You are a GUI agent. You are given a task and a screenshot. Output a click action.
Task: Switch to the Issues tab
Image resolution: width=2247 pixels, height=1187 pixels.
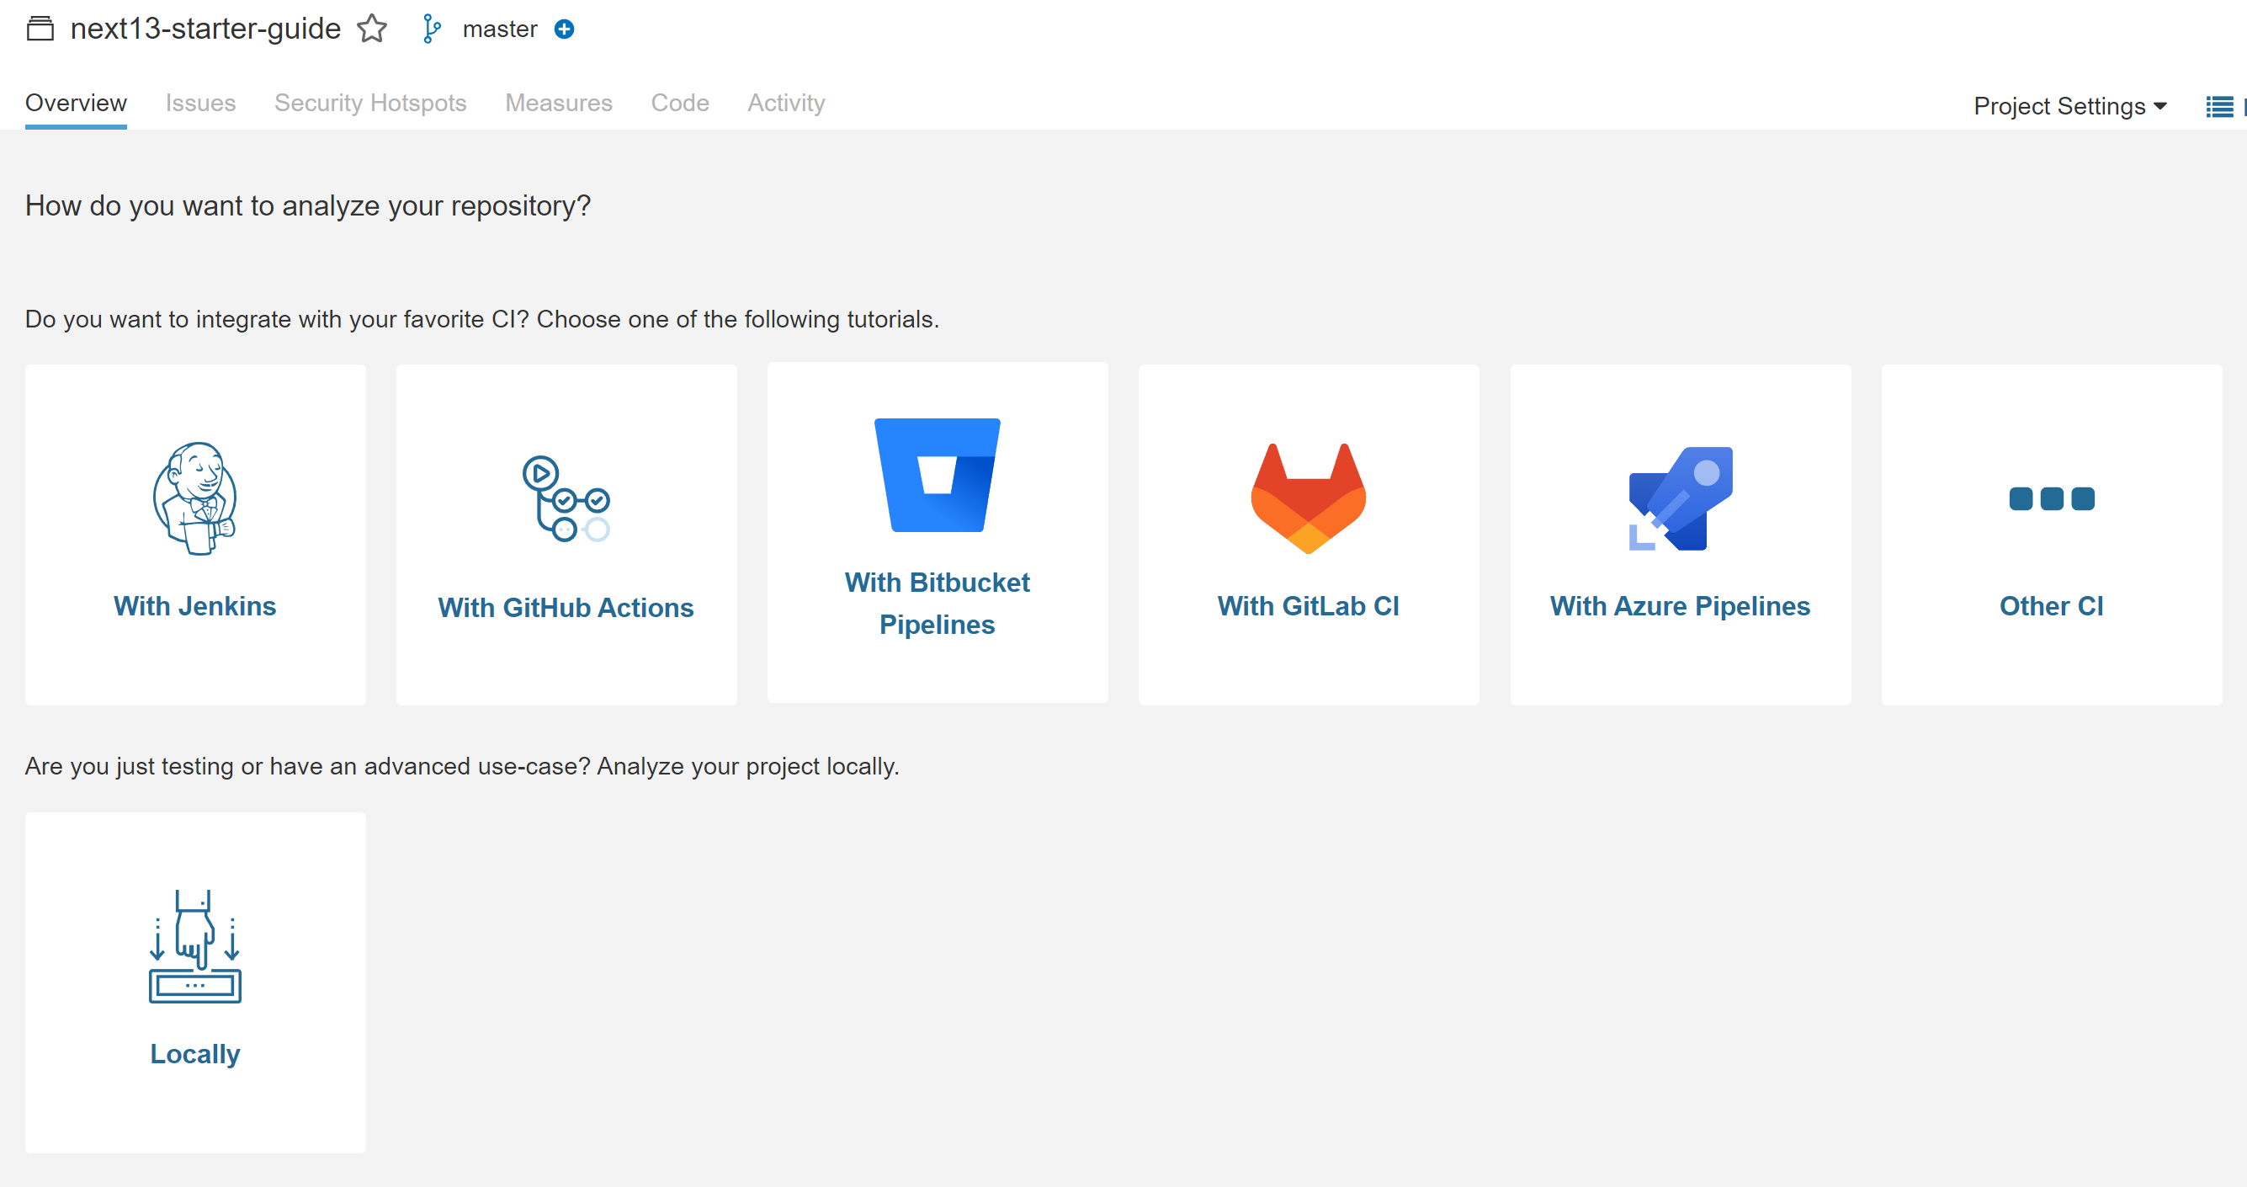[199, 102]
